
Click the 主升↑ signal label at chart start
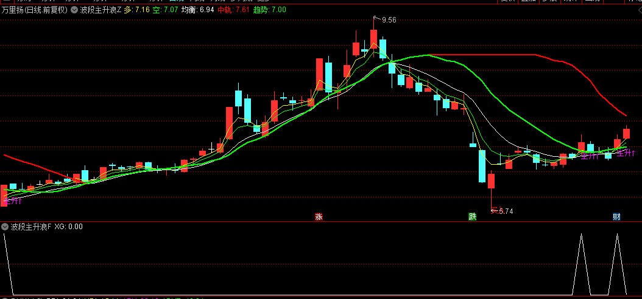12,201
